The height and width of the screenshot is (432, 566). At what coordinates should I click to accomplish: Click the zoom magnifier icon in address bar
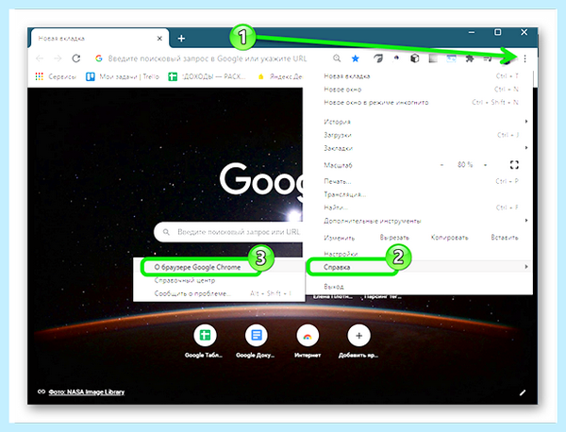pyautogui.click(x=337, y=58)
